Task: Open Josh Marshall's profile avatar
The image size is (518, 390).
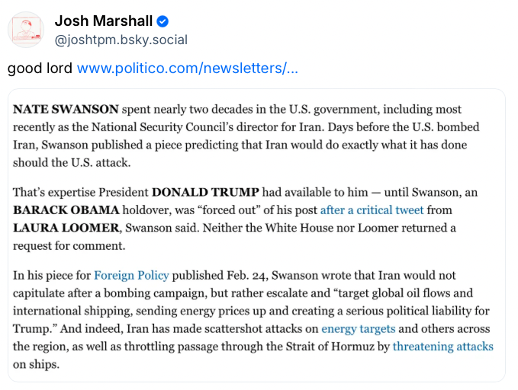Action: point(26,30)
